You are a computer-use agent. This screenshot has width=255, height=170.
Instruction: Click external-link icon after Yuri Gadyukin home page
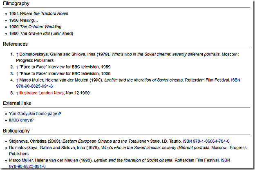coord(60,114)
